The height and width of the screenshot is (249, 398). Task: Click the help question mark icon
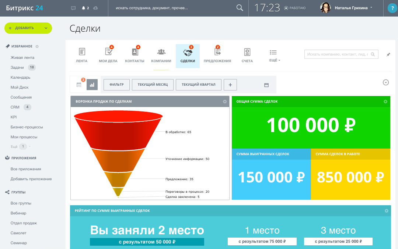[x=391, y=8]
